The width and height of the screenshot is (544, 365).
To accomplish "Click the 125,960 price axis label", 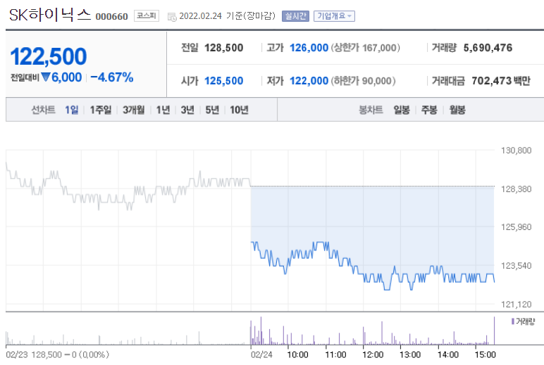I will [x=517, y=227].
